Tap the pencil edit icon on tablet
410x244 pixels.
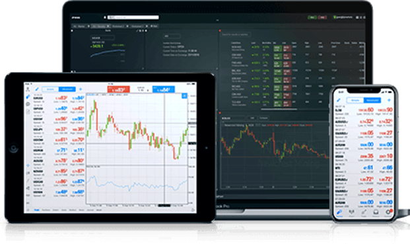coord(37,89)
